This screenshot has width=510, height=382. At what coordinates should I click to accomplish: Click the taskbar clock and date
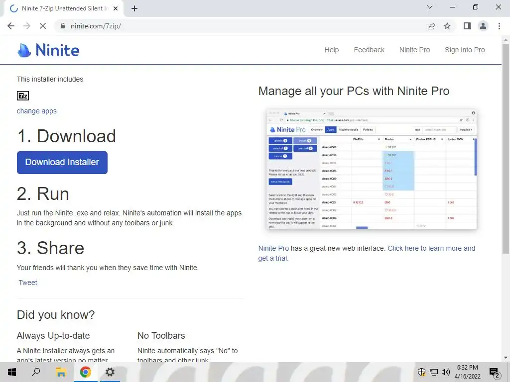click(x=467, y=372)
